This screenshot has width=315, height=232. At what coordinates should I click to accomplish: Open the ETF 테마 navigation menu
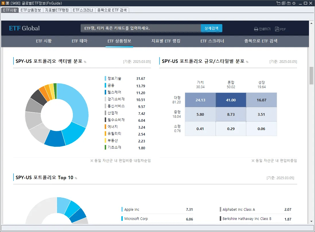pos(79,41)
